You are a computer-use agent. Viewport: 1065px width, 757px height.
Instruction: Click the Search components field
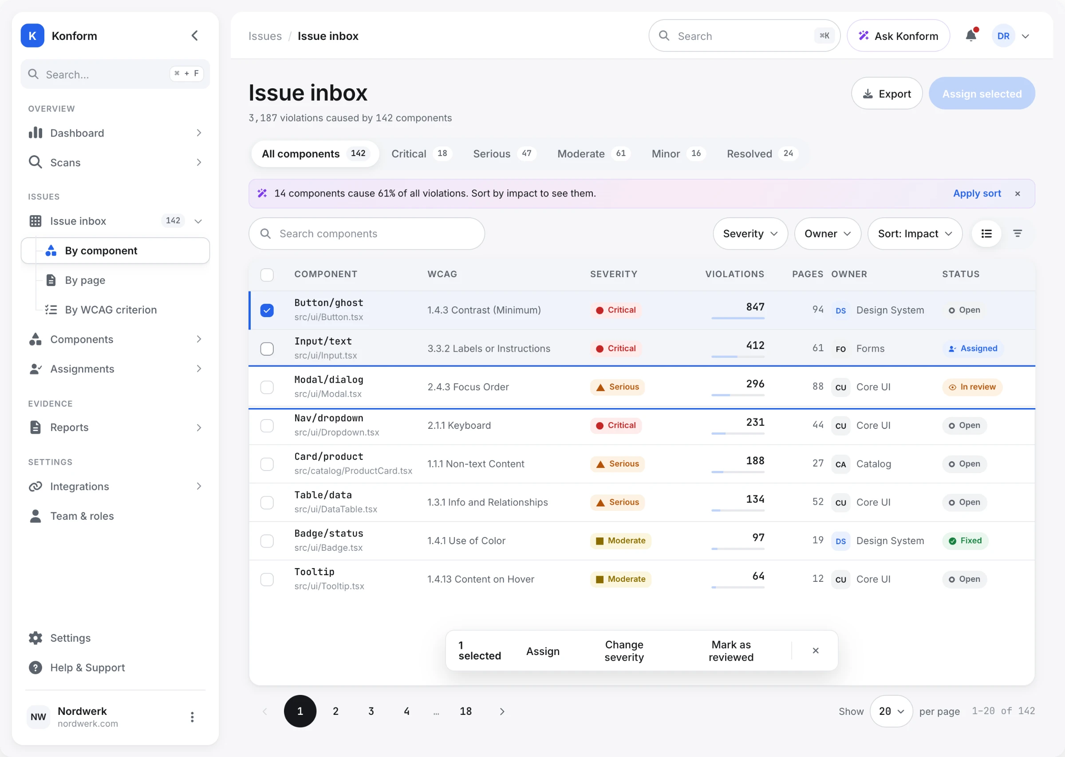[x=367, y=234]
